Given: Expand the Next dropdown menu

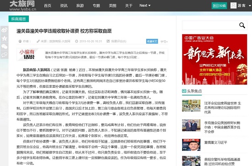Looking at the screenshot, I should pos(145,5).
